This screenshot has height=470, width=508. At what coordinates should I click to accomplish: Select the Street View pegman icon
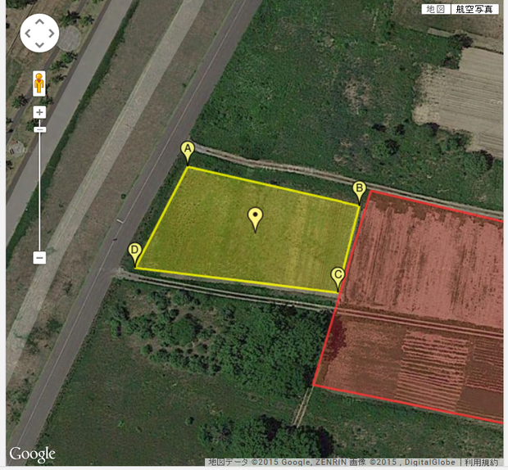39,84
